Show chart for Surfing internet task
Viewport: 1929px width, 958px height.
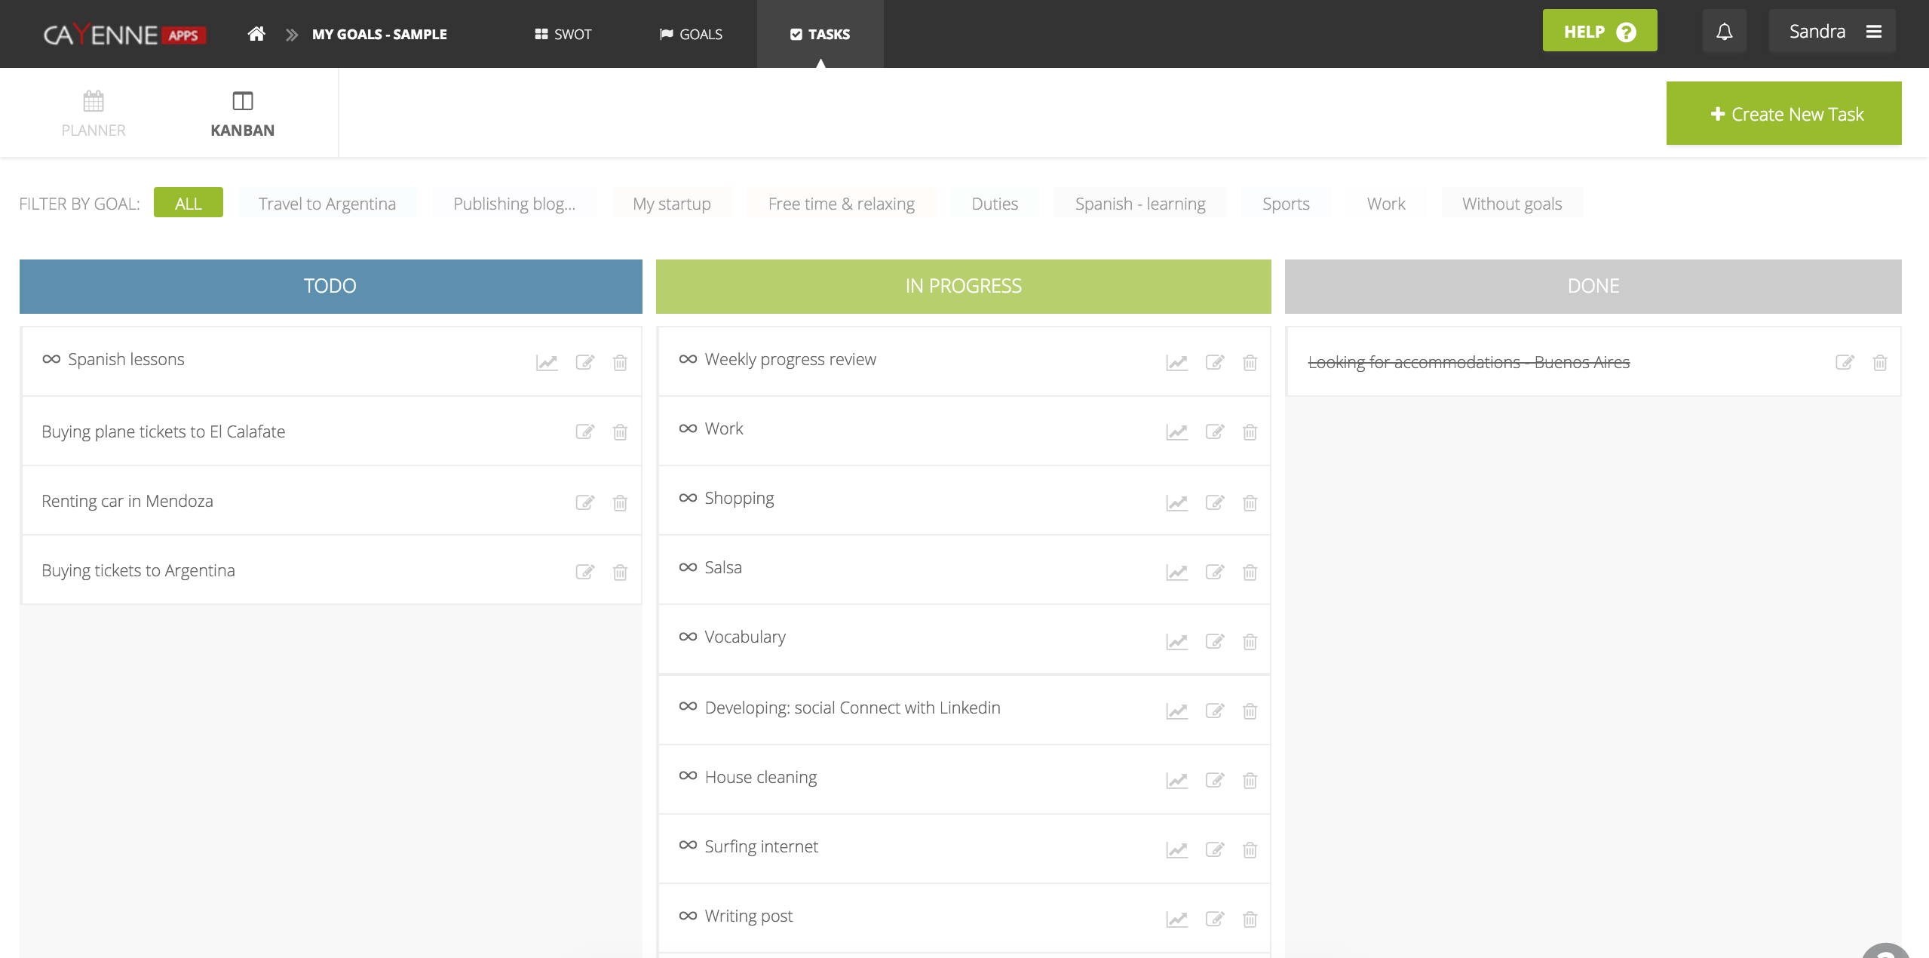point(1177,850)
